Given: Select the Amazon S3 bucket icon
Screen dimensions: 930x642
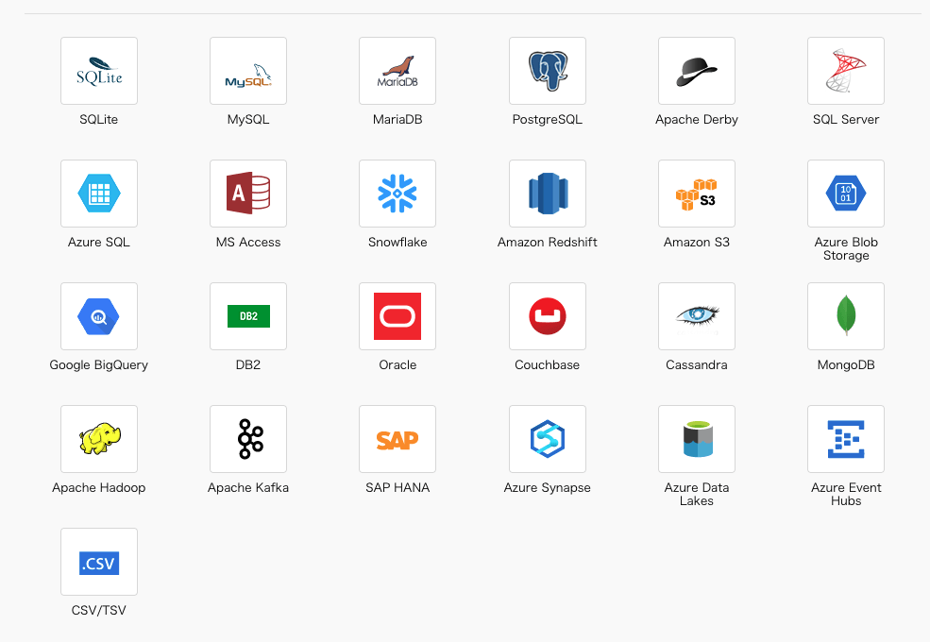Looking at the screenshot, I should 697,194.
